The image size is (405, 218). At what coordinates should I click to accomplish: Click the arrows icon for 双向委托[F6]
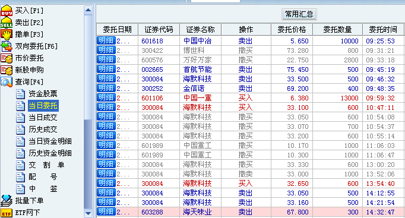click(x=7, y=46)
